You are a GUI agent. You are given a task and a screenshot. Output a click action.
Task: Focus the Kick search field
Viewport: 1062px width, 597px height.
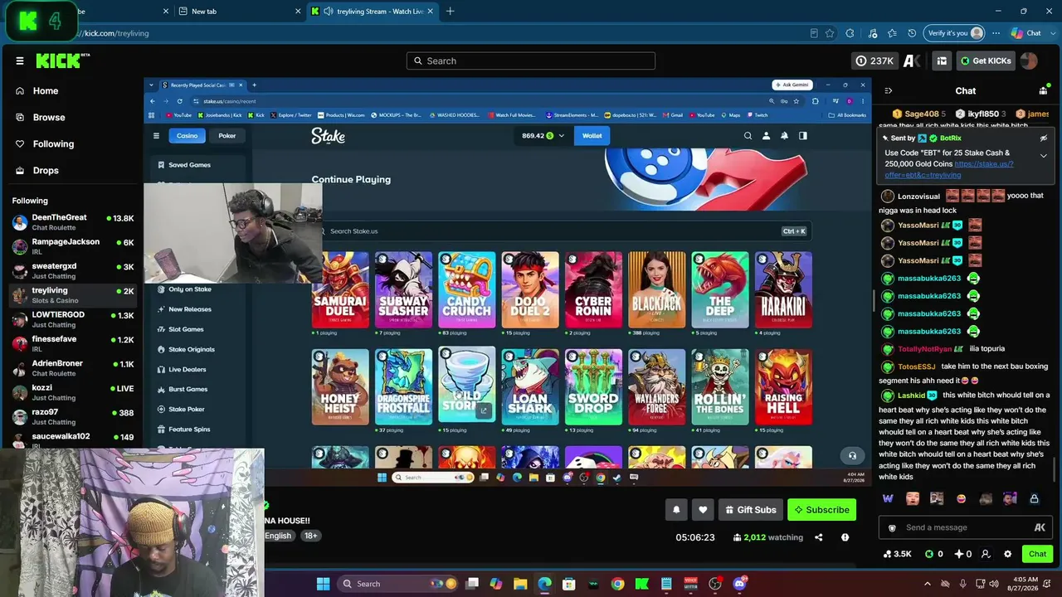point(531,61)
